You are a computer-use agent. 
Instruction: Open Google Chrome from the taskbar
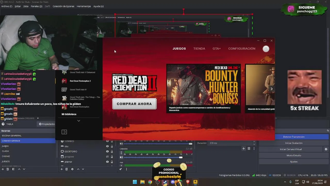150,182
